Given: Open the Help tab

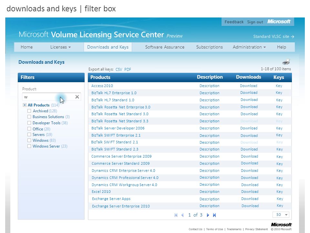Looking at the screenshot, I should pos(281,47).
